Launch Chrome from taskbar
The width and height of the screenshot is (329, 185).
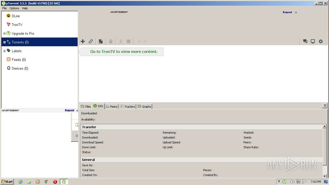point(47,182)
